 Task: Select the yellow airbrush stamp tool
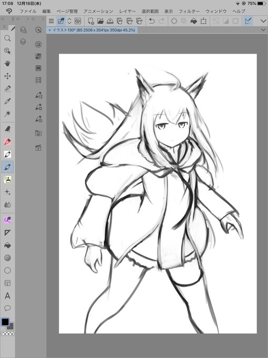(x=7, y=180)
